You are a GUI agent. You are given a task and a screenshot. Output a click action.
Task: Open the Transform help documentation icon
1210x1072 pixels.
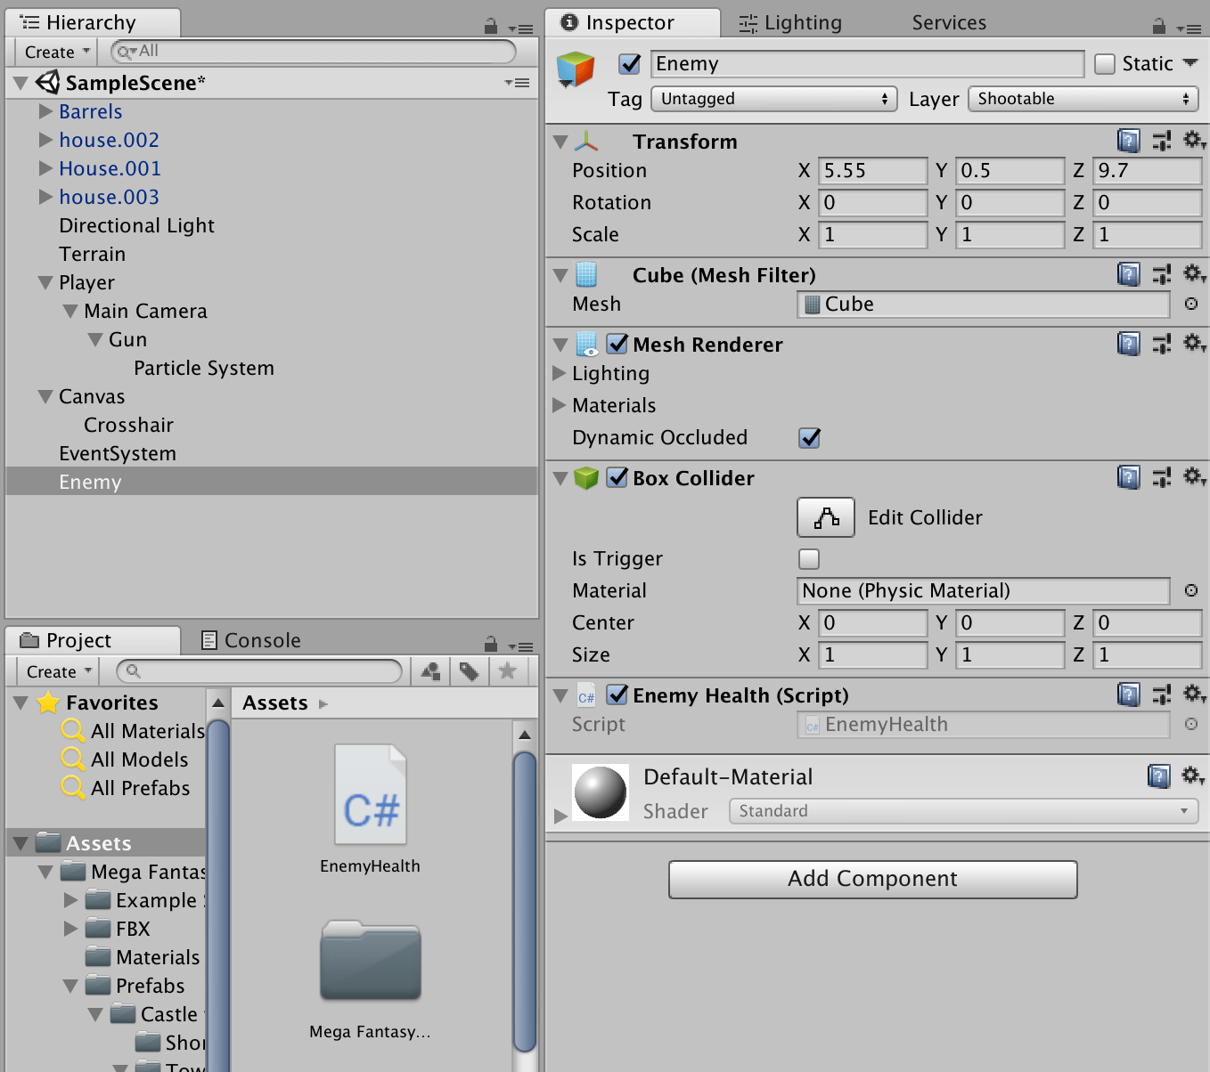(1128, 141)
